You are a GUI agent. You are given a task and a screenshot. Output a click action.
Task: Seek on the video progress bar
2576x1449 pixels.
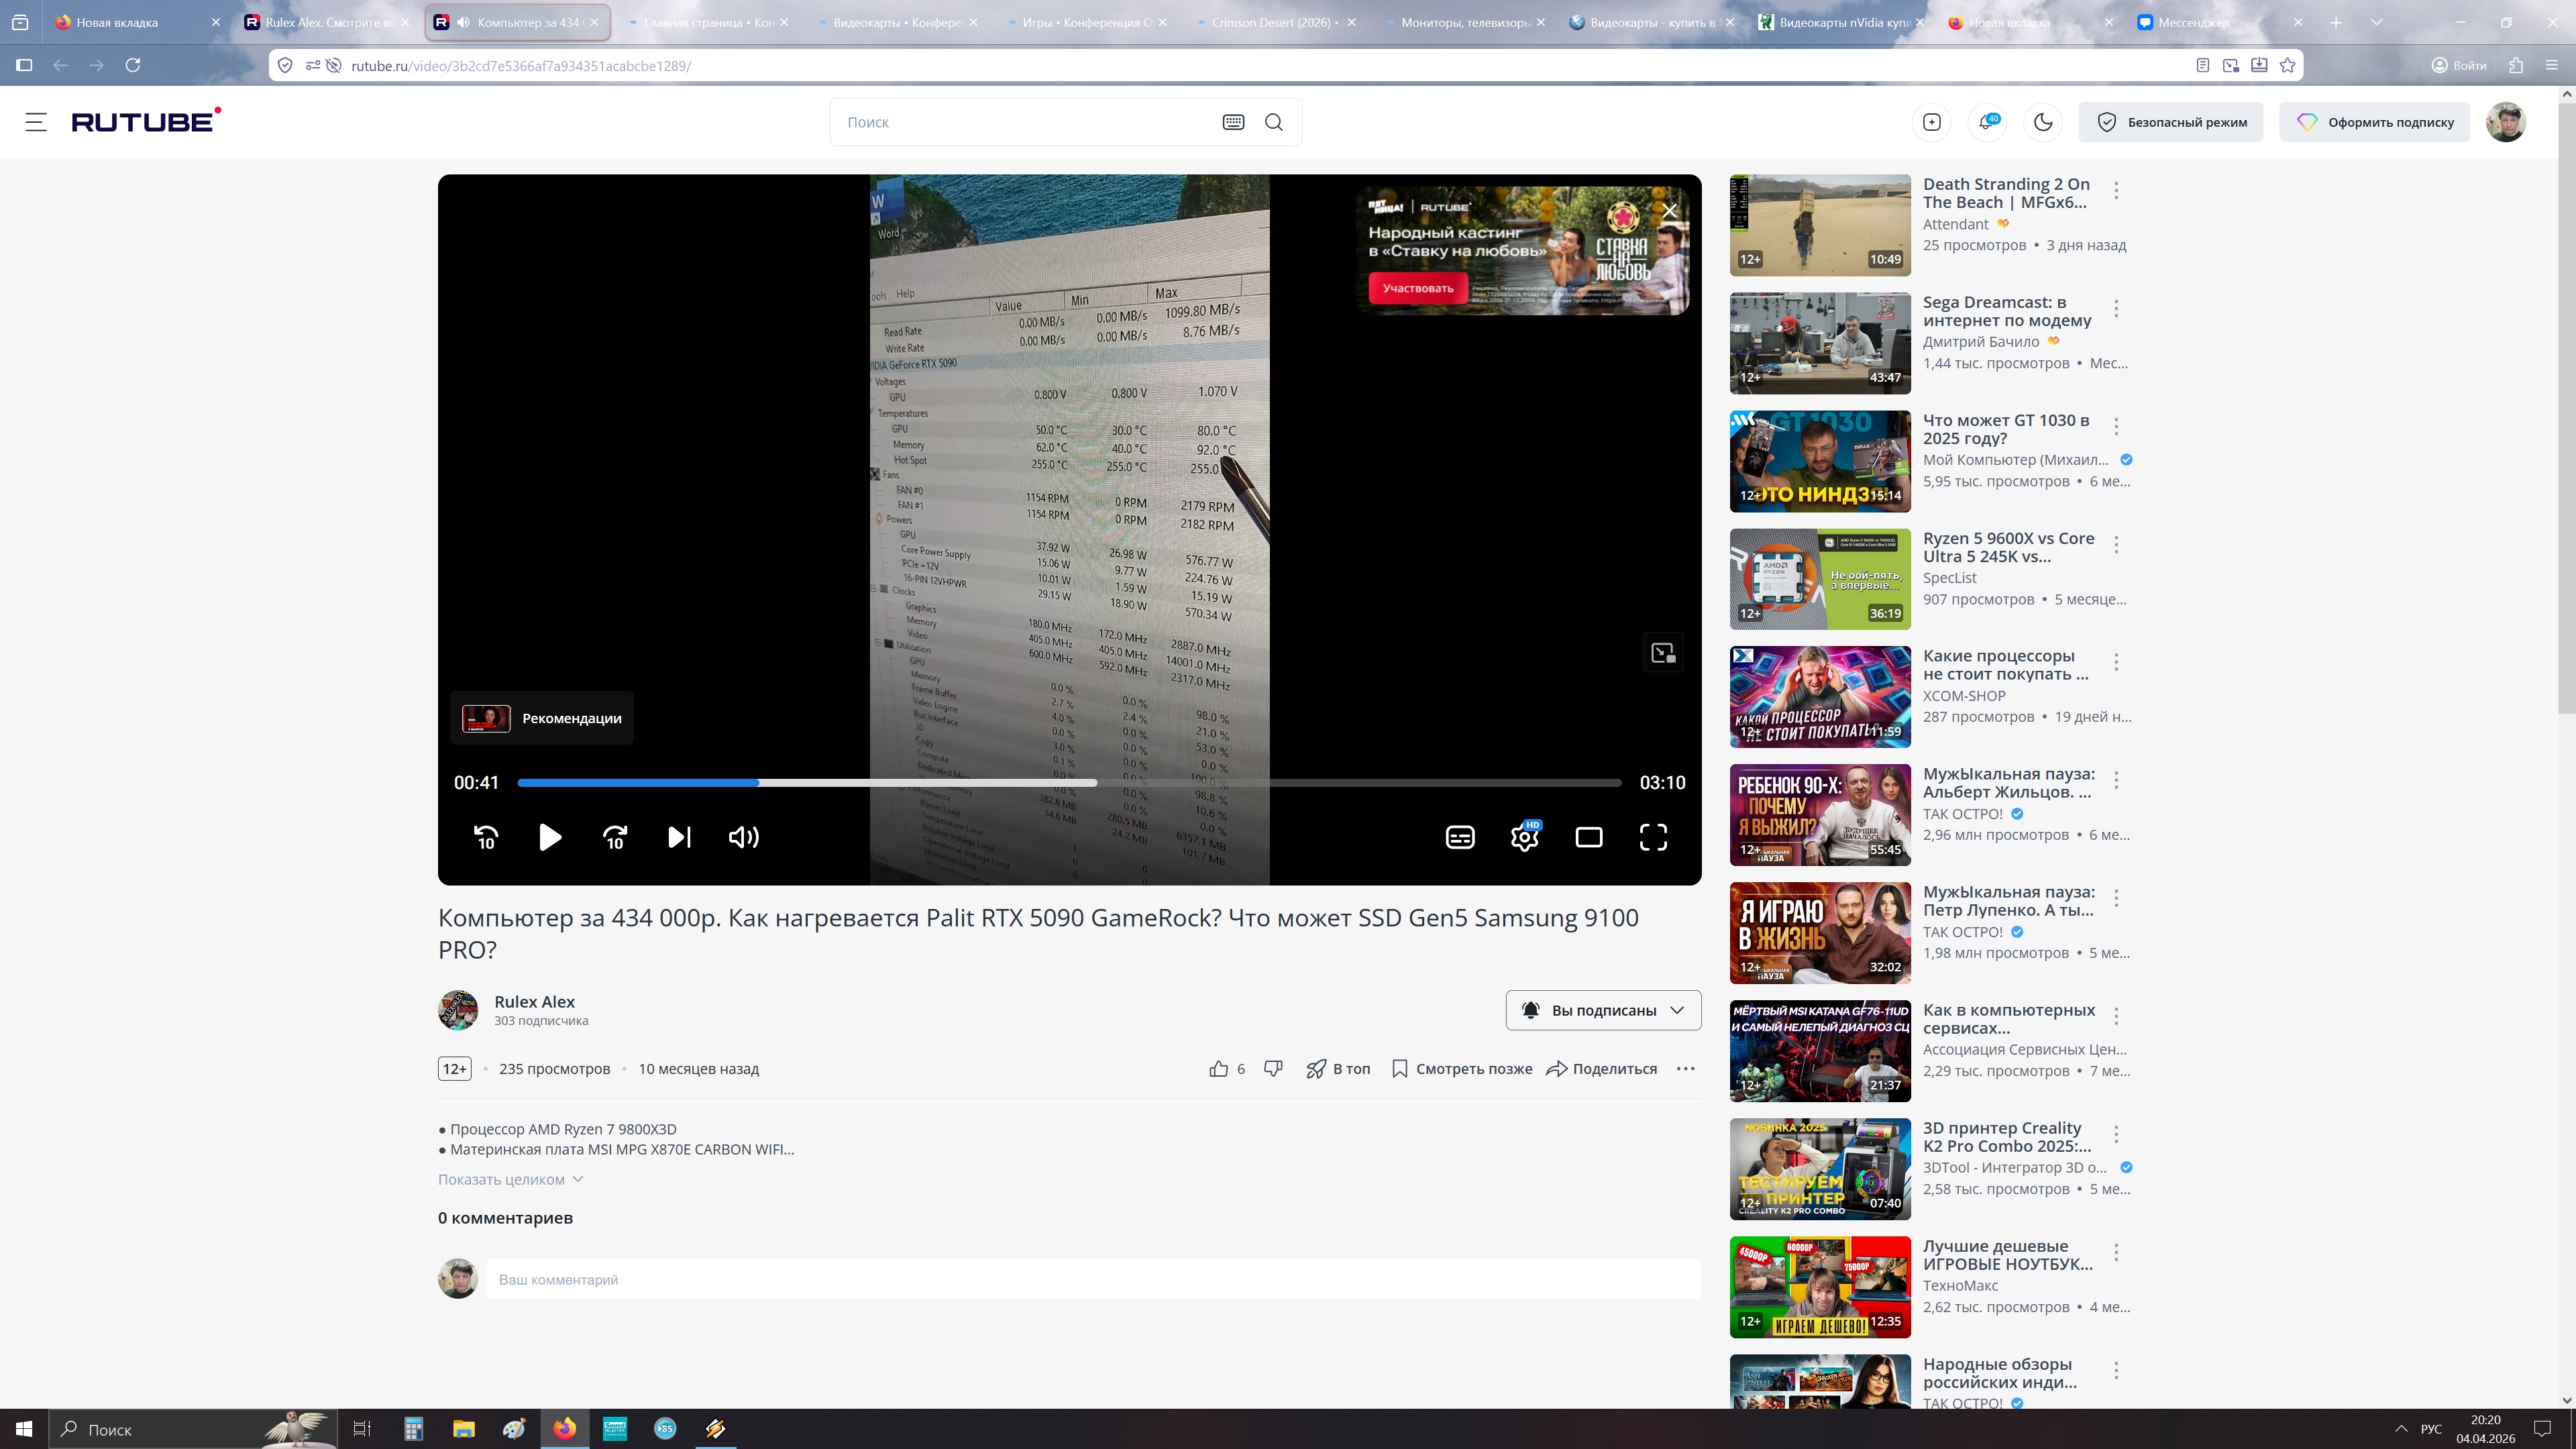pyautogui.click(x=1068, y=783)
